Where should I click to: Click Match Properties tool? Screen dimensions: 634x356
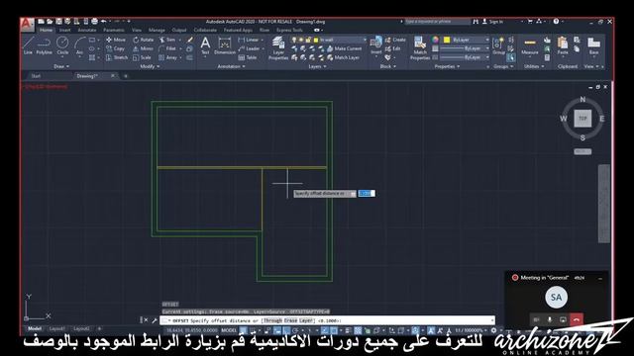point(420,47)
